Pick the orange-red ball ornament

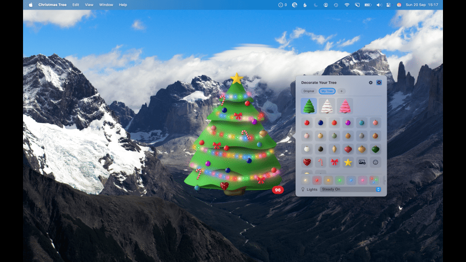(x=334, y=122)
